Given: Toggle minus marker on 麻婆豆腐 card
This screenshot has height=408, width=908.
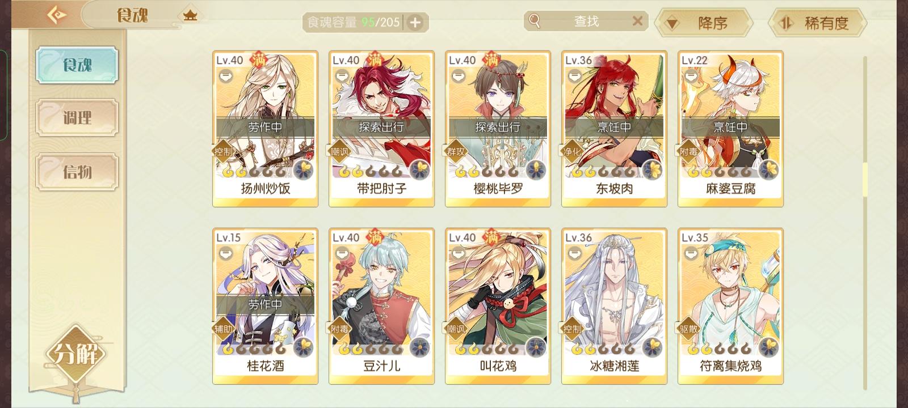Looking at the screenshot, I should (691, 75).
